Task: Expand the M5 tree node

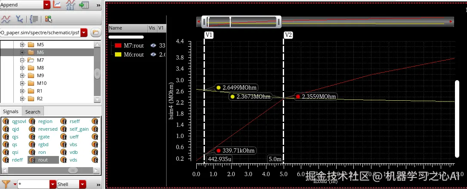Action: [22, 45]
